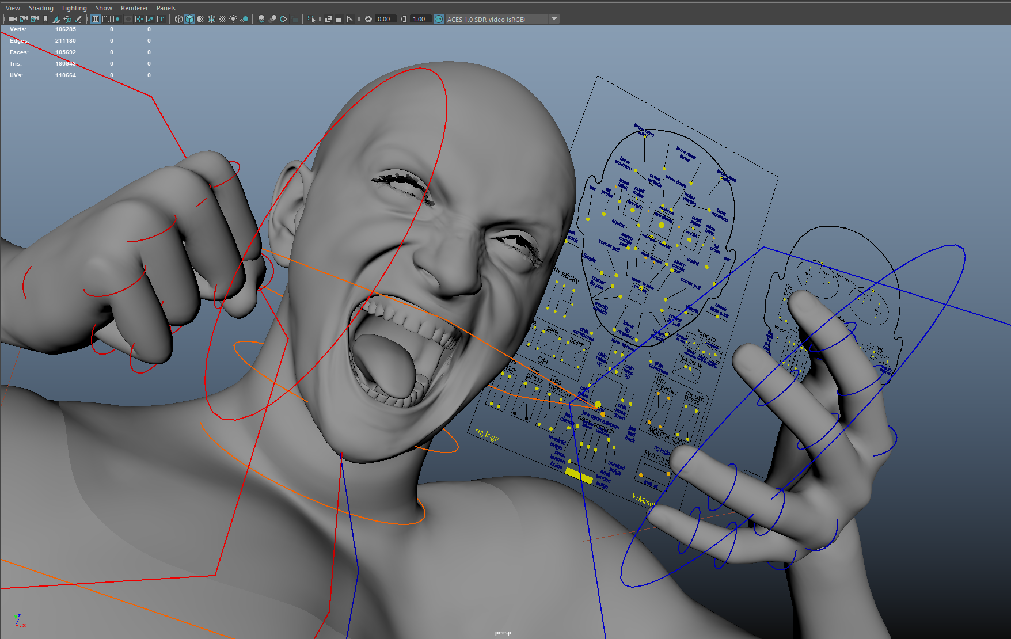This screenshot has height=639, width=1011.
Task: Click the Use All Lights bulb icon
Action: pyautogui.click(x=233, y=19)
